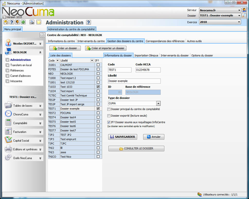
Task: Check Dossier exporté (lecture seule)
Action: (x=109, y=116)
